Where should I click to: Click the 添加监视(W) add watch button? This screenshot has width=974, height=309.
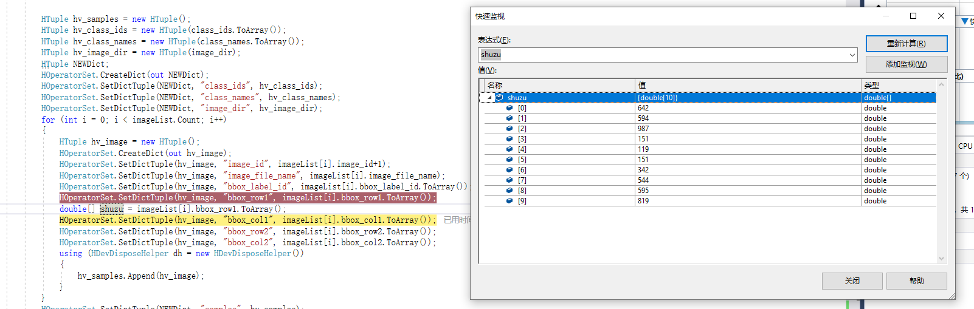point(906,64)
